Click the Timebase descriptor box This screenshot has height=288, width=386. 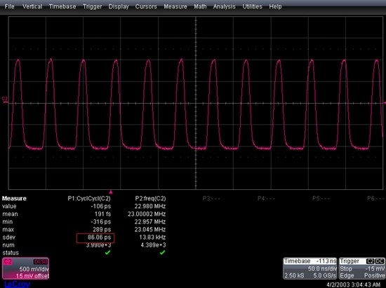(x=310, y=268)
